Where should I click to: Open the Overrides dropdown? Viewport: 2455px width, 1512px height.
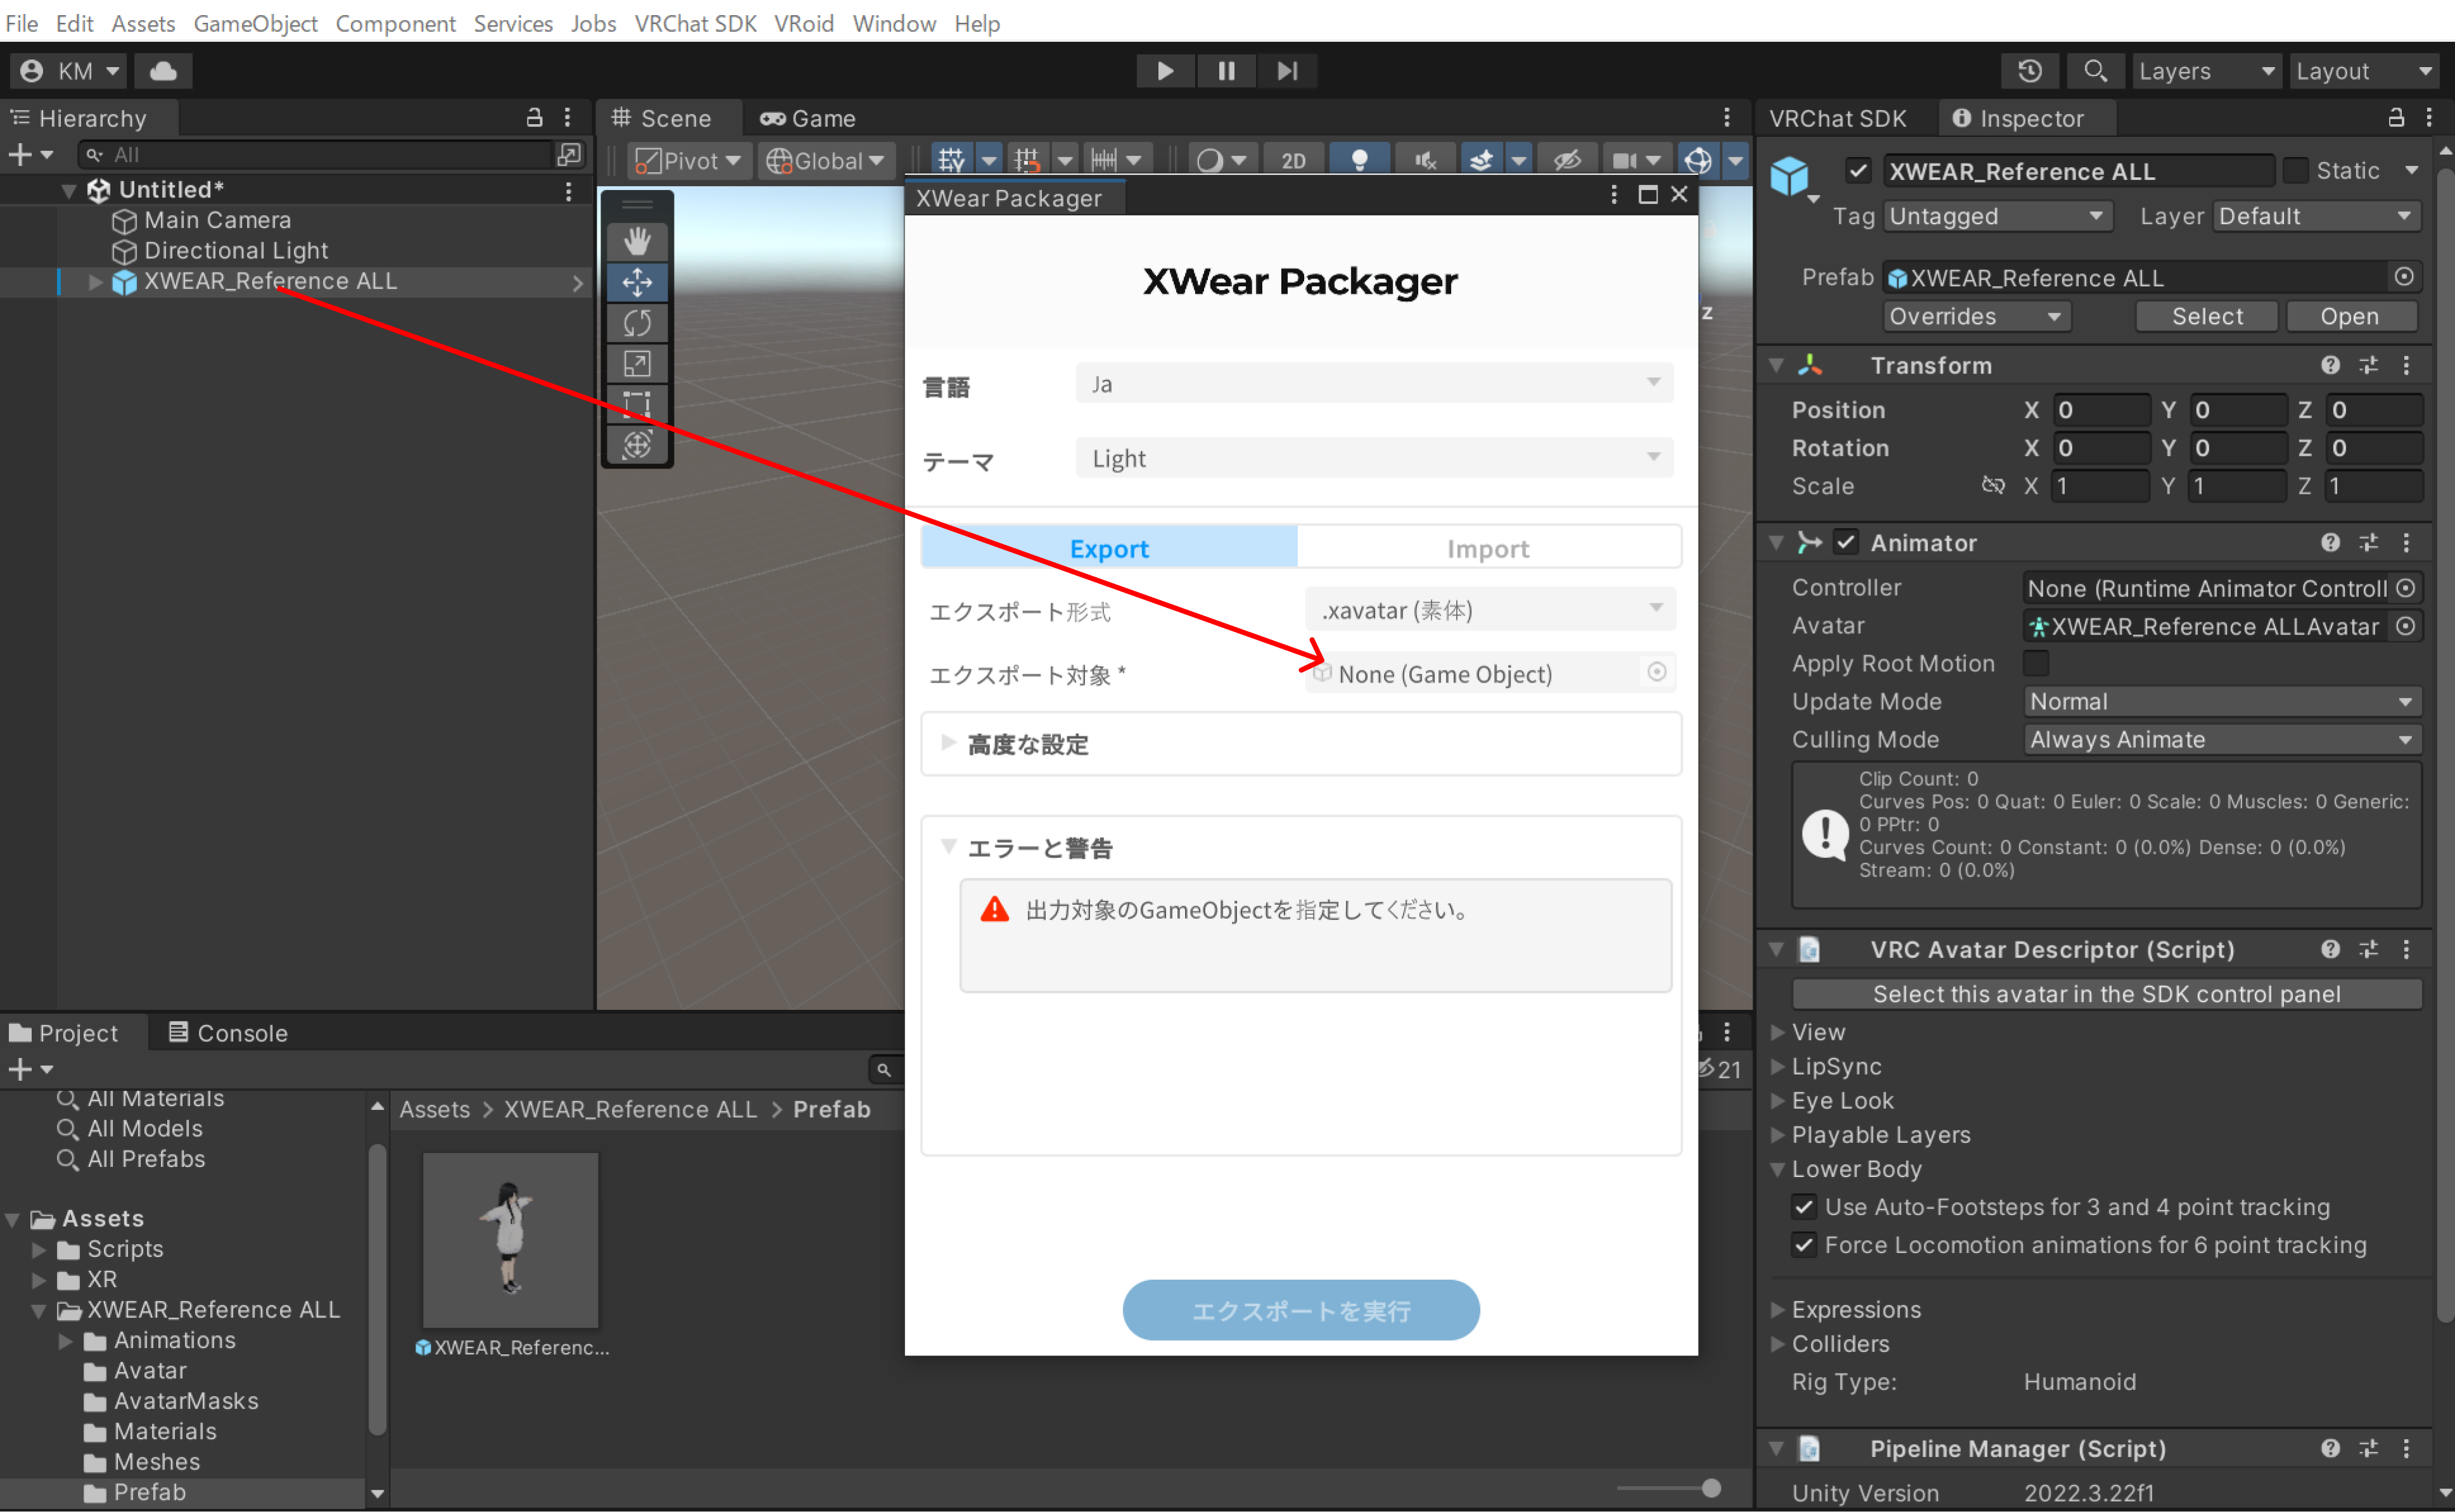click(x=1976, y=317)
